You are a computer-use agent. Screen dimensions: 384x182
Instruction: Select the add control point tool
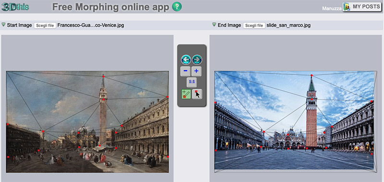pos(186,94)
